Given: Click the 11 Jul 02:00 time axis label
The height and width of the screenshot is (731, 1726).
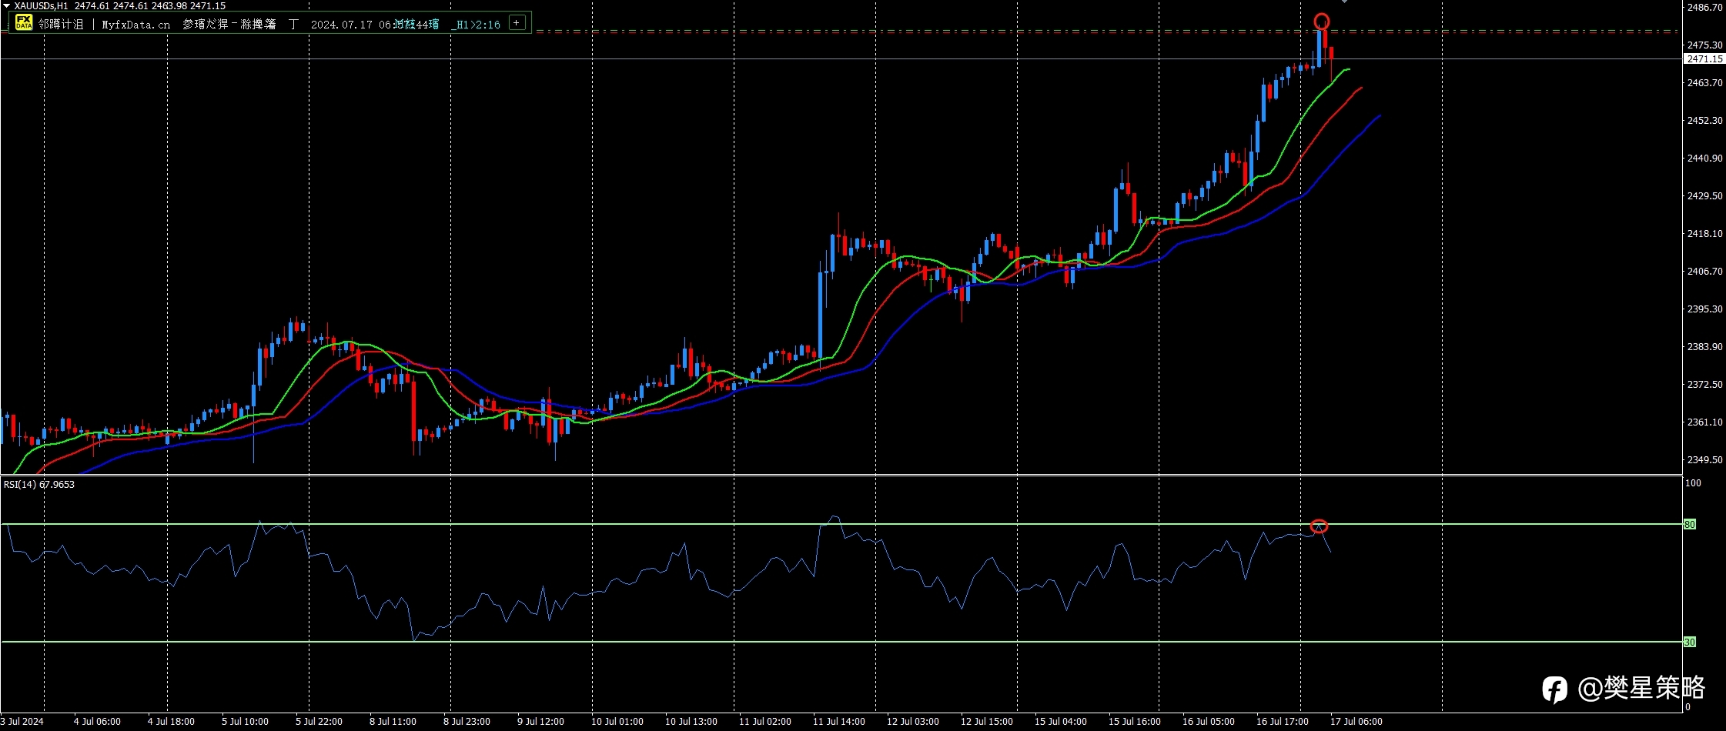Looking at the screenshot, I should pos(765,722).
